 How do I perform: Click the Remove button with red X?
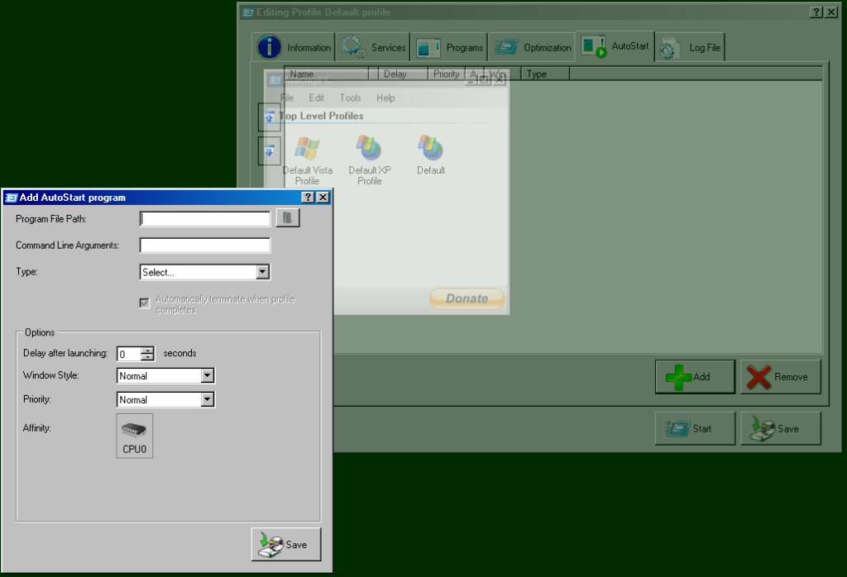click(780, 377)
